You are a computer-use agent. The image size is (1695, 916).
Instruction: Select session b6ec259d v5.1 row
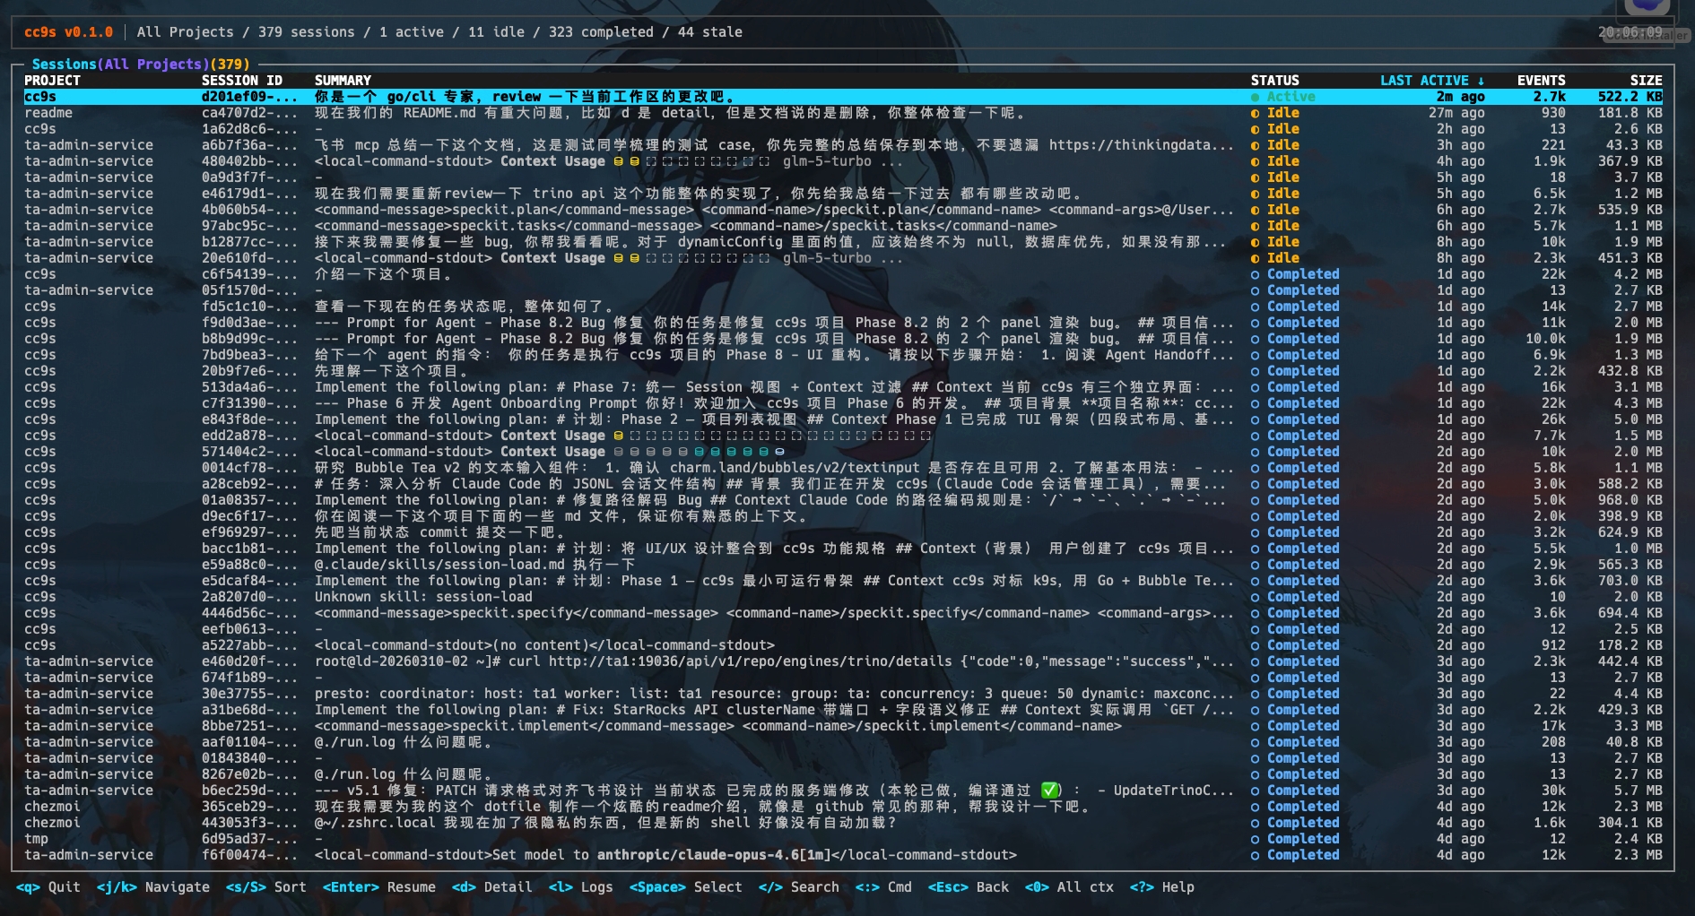pos(843,791)
